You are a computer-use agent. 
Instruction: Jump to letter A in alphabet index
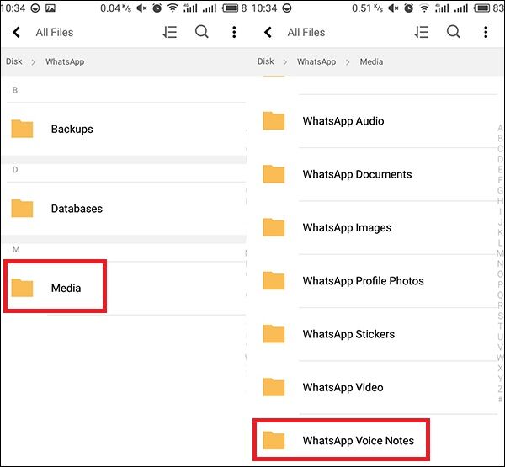point(500,128)
